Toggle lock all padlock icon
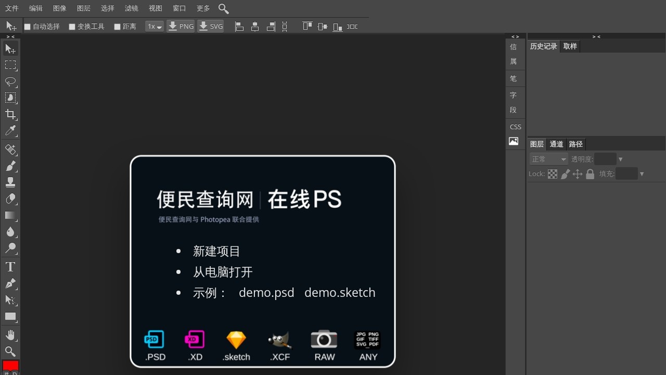This screenshot has height=375, width=666. pyautogui.click(x=590, y=174)
